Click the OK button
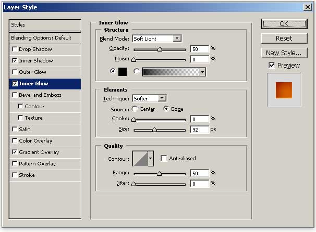The height and width of the screenshot is (232, 316). tap(284, 24)
